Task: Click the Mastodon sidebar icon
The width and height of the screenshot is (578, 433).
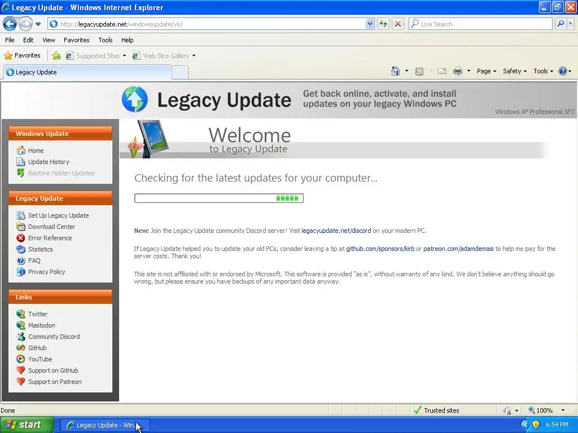Action: pos(21,325)
